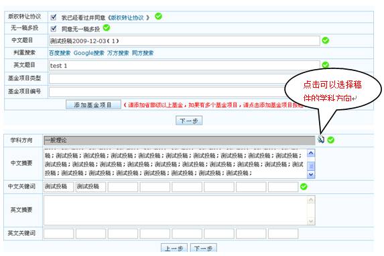This screenshot has width=384, height=256.
Task: Click the 判重搜索 row label
Action: [25, 52]
